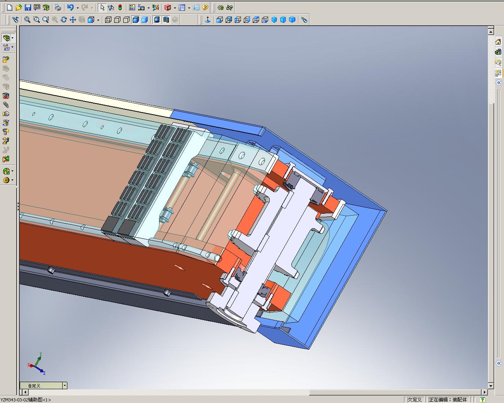This screenshot has height=403, width=504.
Task: Click the Rebuild traffic light icon
Action: [x=120, y=7]
